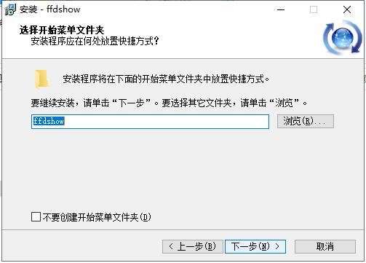
Task: Minimize the ffdshow setup window
Action: tap(281, 9)
